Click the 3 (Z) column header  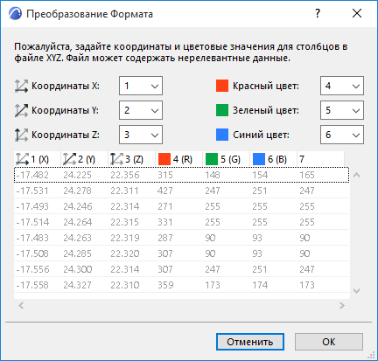(132, 159)
